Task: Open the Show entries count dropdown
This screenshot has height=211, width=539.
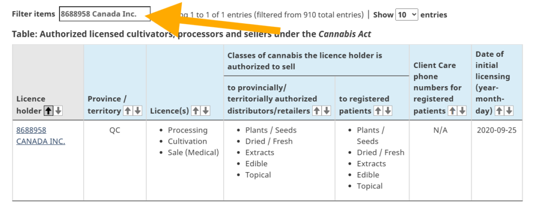Action: [407, 15]
